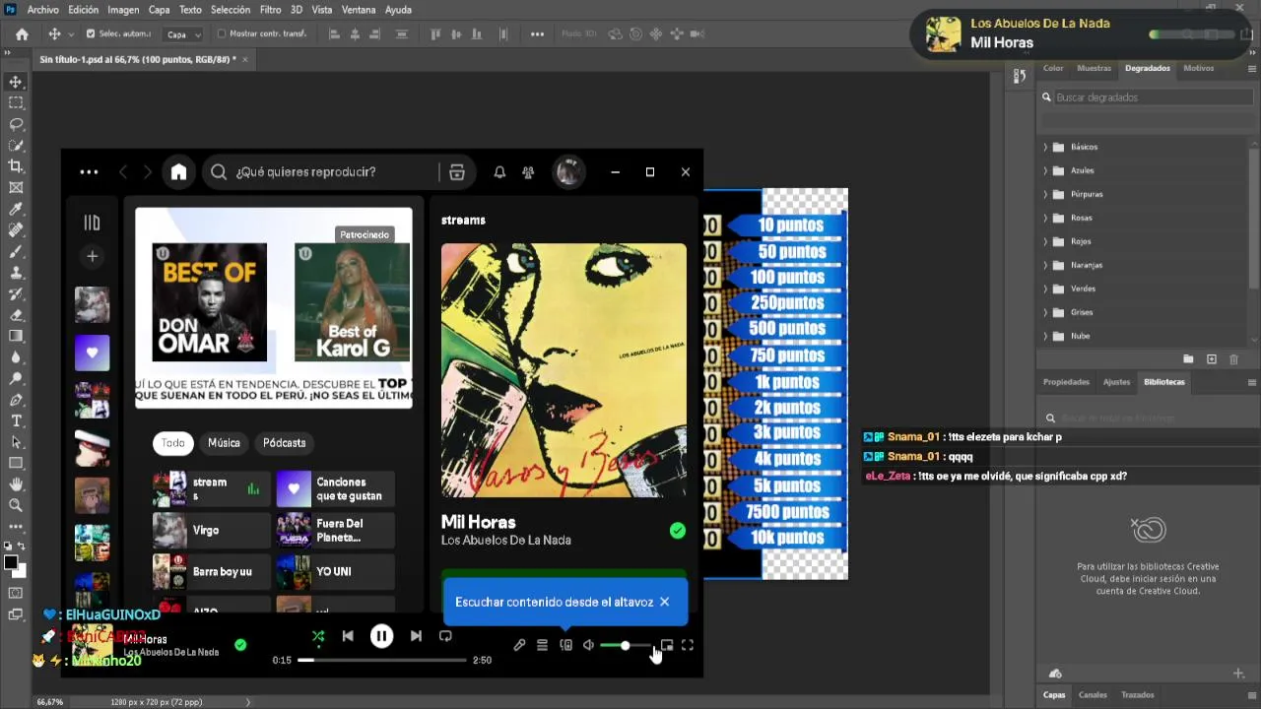This screenshot has width=1261, height=709.
Task: Click the foreground color swatch
Action: (10, 563)
